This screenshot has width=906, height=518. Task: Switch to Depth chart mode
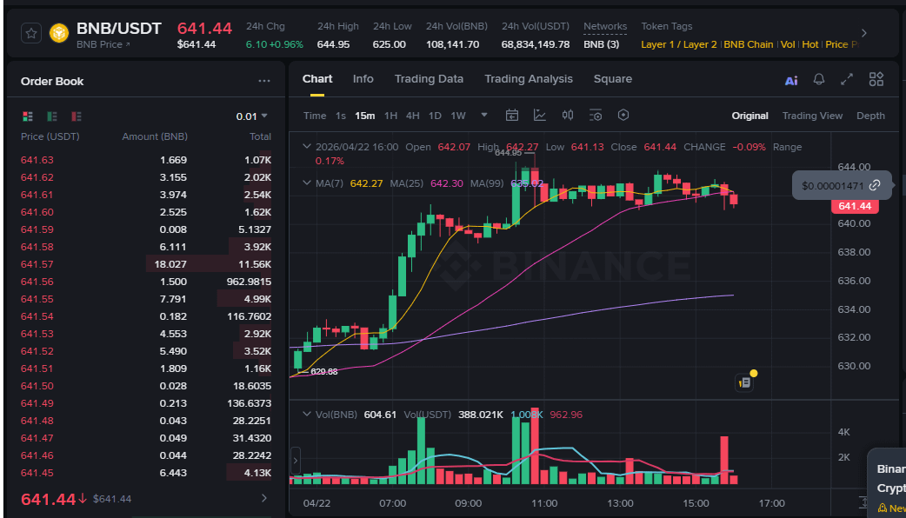870,116
